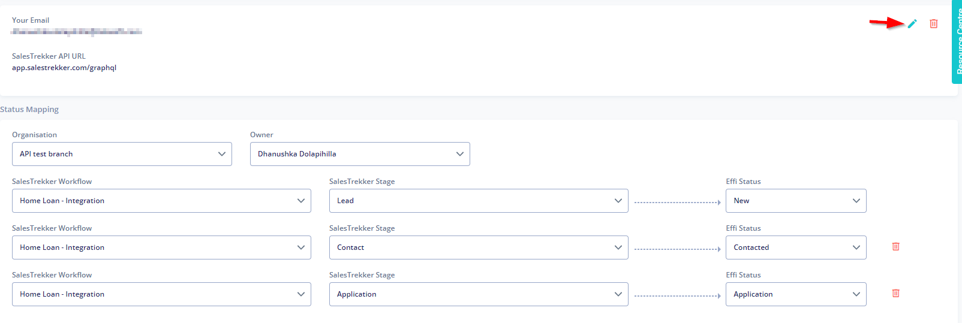Delete the SalesTrekker connection with top trash icon
This screenshot has height=323, width=962.
[x=934, y=24]
